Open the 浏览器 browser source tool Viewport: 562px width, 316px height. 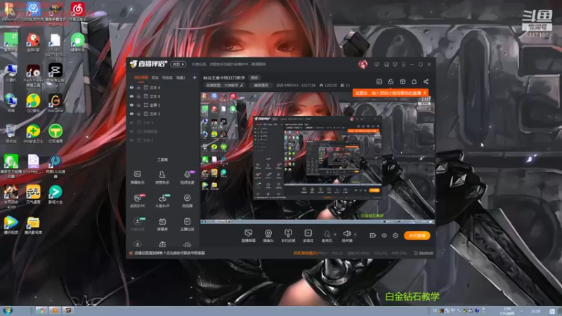(x=187, y=201)
